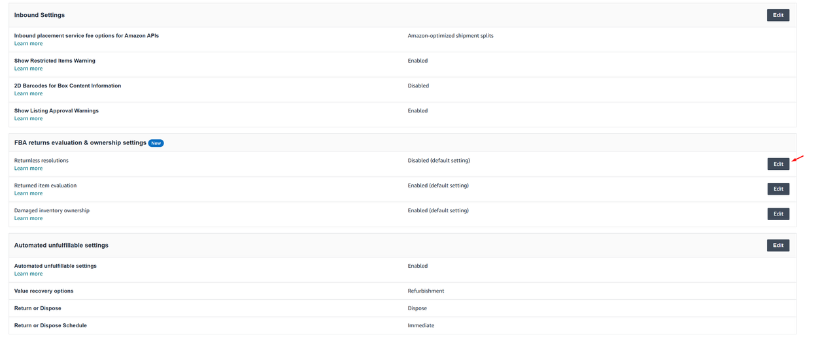
Task: Select the Inbound Settings section heading
Action: (x=39, y=15)
